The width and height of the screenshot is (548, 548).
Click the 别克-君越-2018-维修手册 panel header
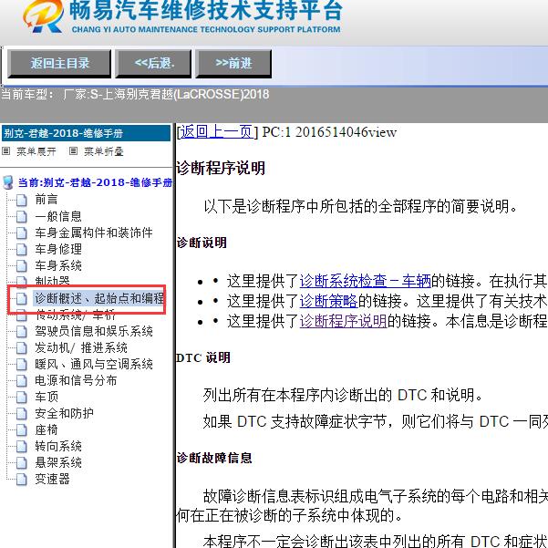[86, 133]
